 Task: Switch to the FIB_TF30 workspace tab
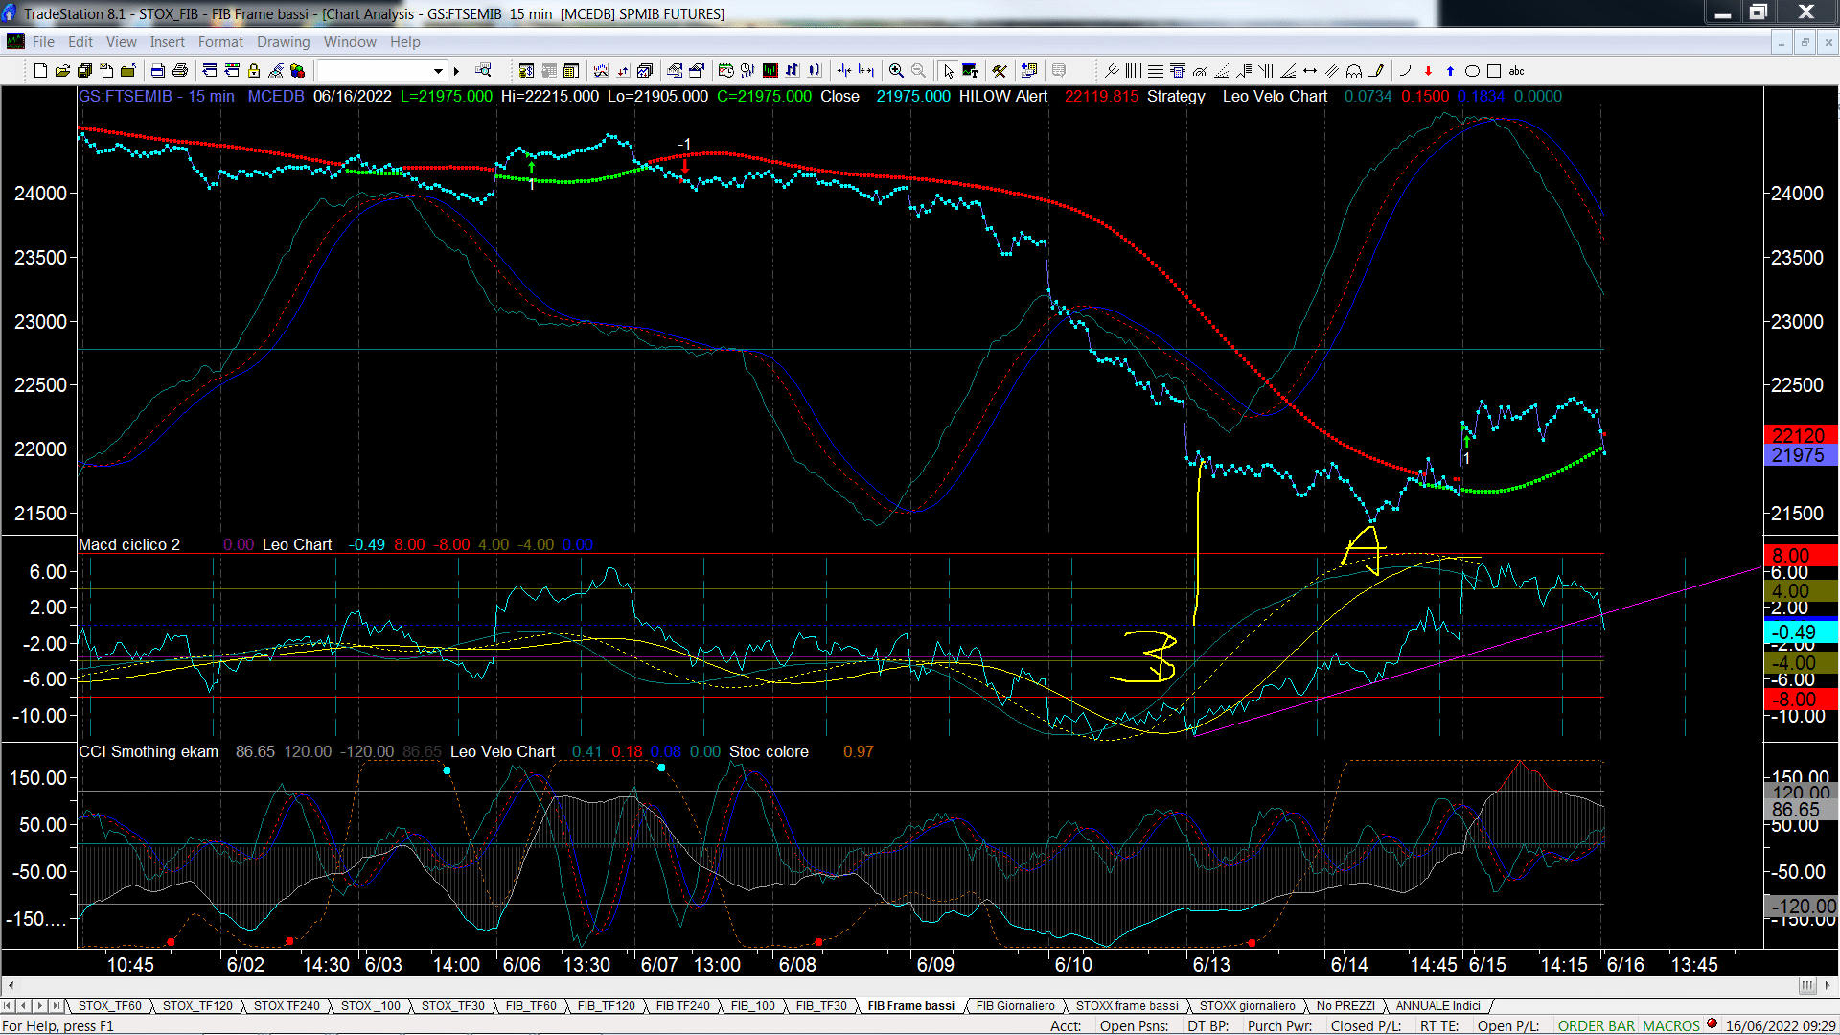821,1005
